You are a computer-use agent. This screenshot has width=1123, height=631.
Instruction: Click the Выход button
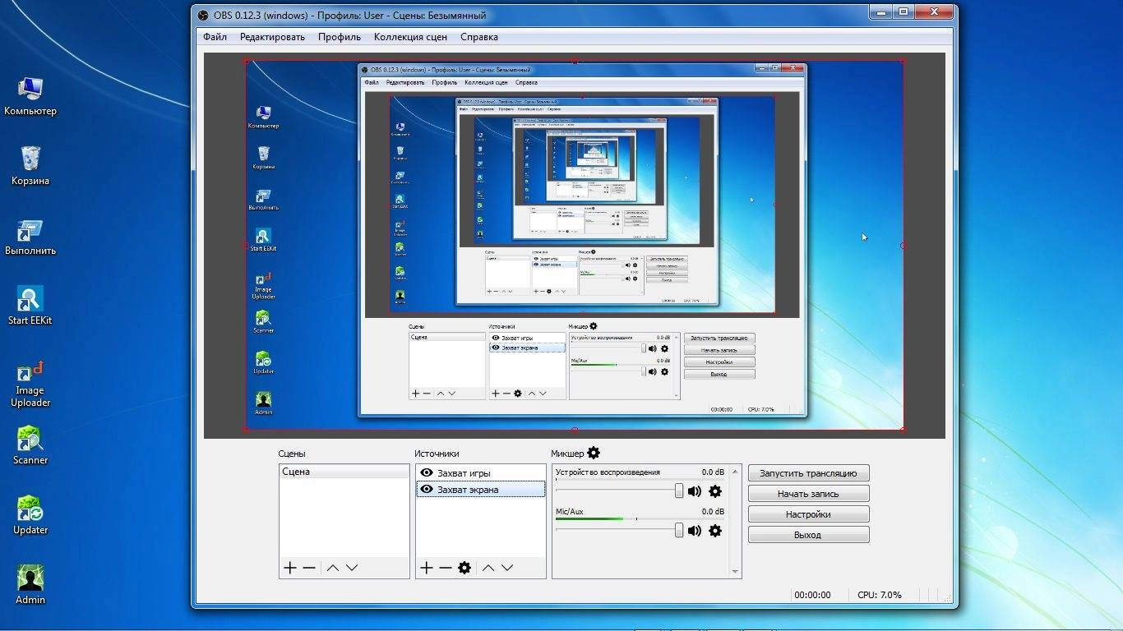808,535
